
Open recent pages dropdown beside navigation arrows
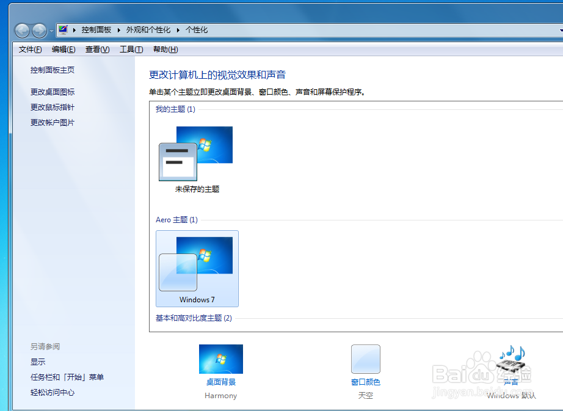pos(51,31)
